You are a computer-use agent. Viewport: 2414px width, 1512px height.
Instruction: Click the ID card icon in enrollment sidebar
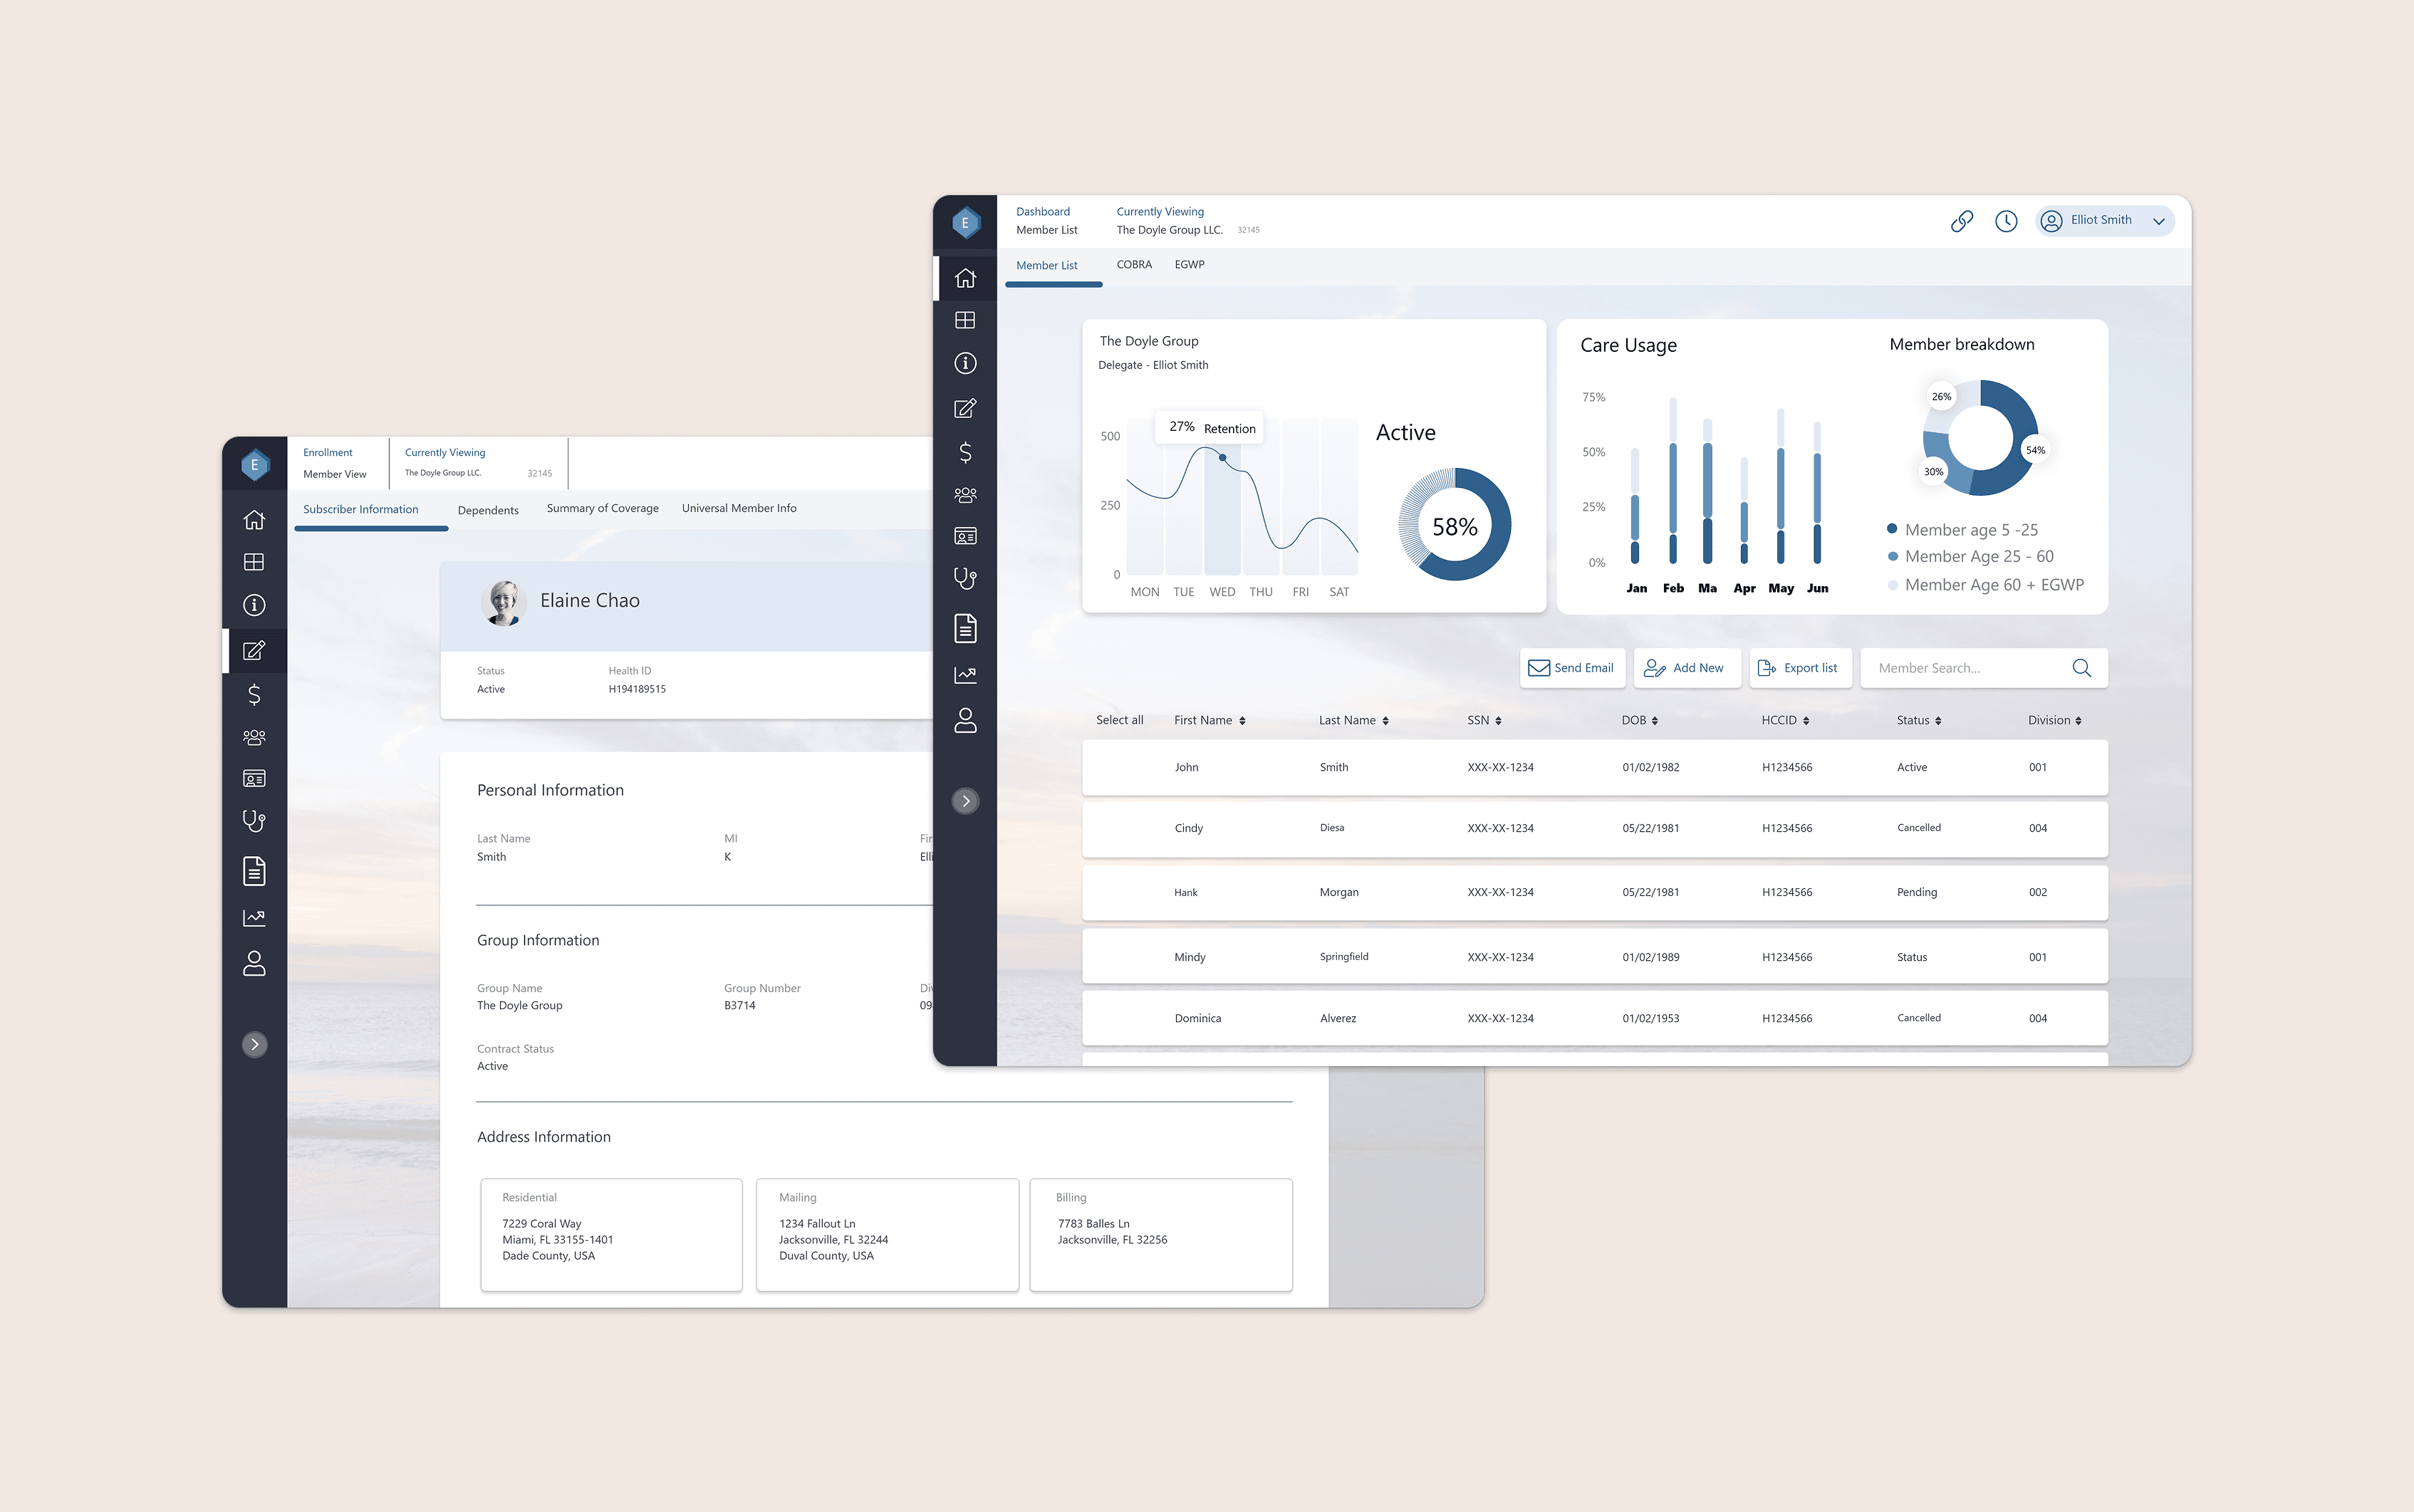[254, 778]
